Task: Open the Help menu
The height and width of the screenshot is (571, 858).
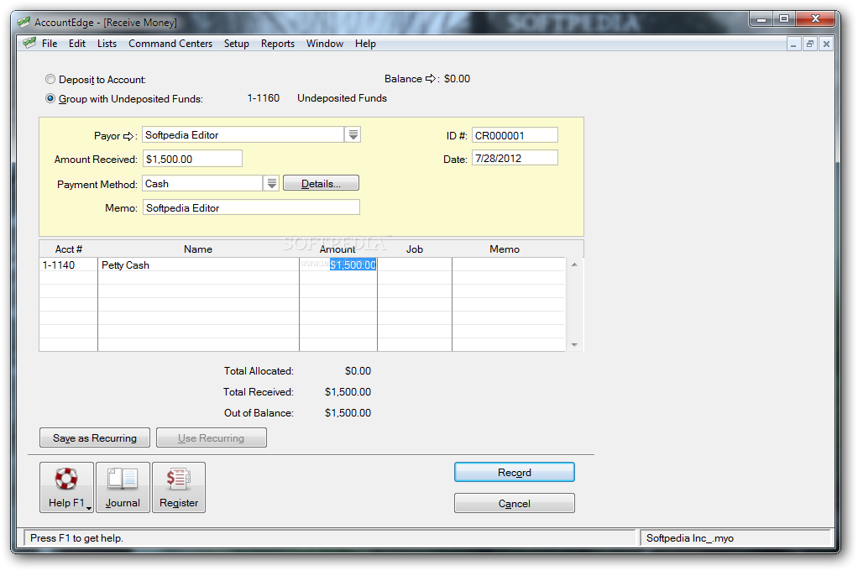Action: pos(365,44)
